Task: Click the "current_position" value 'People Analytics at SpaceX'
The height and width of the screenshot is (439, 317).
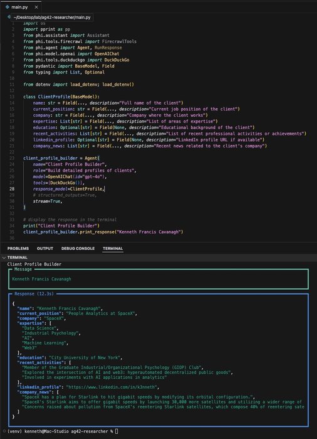Action: coord(100,314)
